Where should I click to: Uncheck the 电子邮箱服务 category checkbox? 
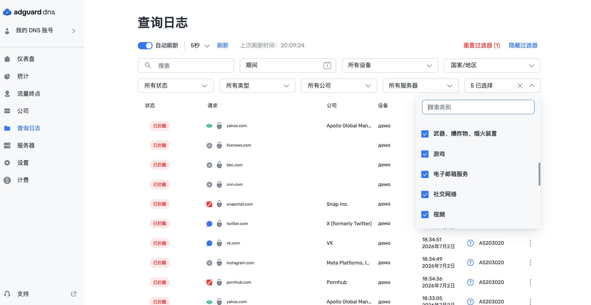425,174
